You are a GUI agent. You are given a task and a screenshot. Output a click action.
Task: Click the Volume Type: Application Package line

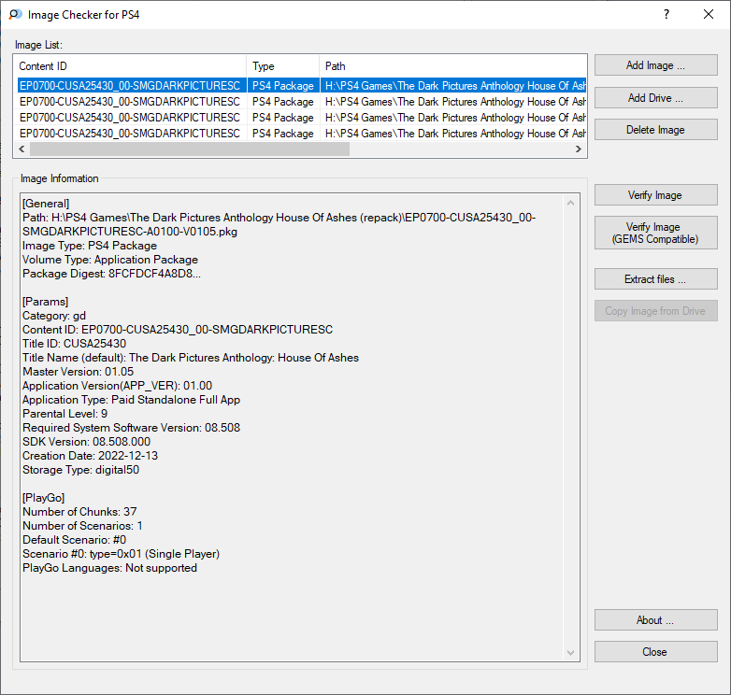(x=110, y=260)
